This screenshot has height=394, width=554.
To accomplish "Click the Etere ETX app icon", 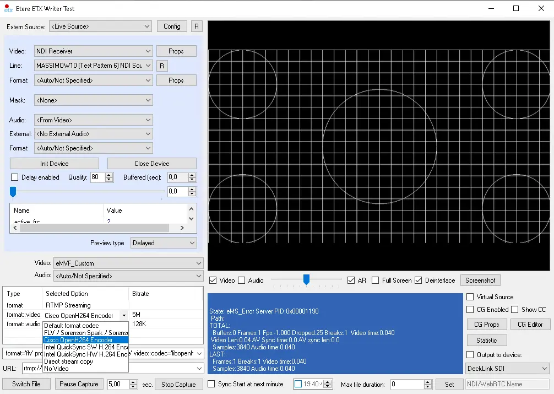I will coord(8,8).
